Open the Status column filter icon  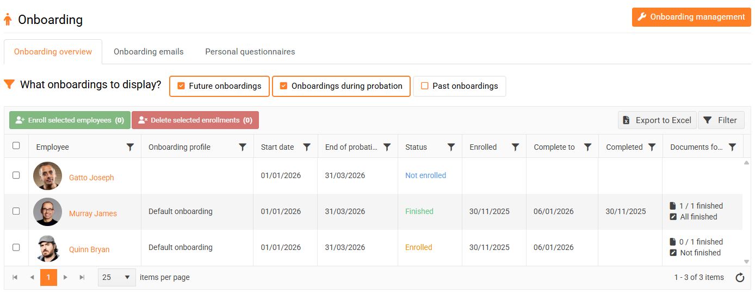tap(451, 147)
